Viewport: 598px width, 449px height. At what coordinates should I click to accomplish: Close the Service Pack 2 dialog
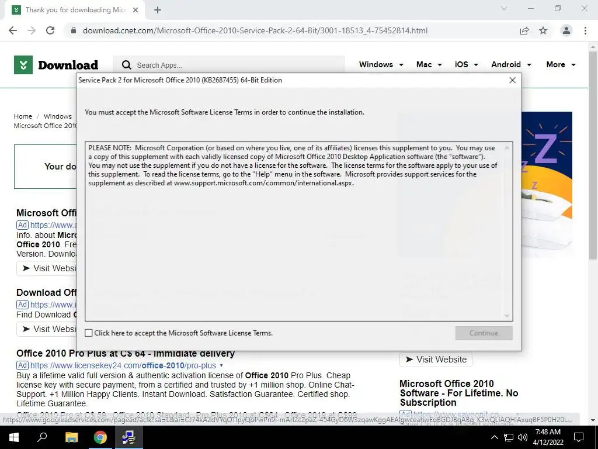512,80
